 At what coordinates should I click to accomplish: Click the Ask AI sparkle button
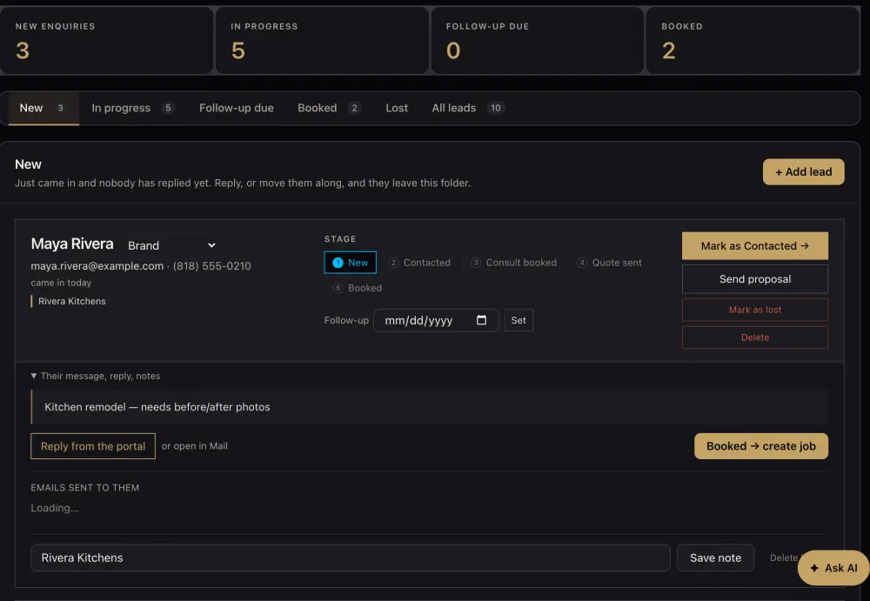coord(833,568)
